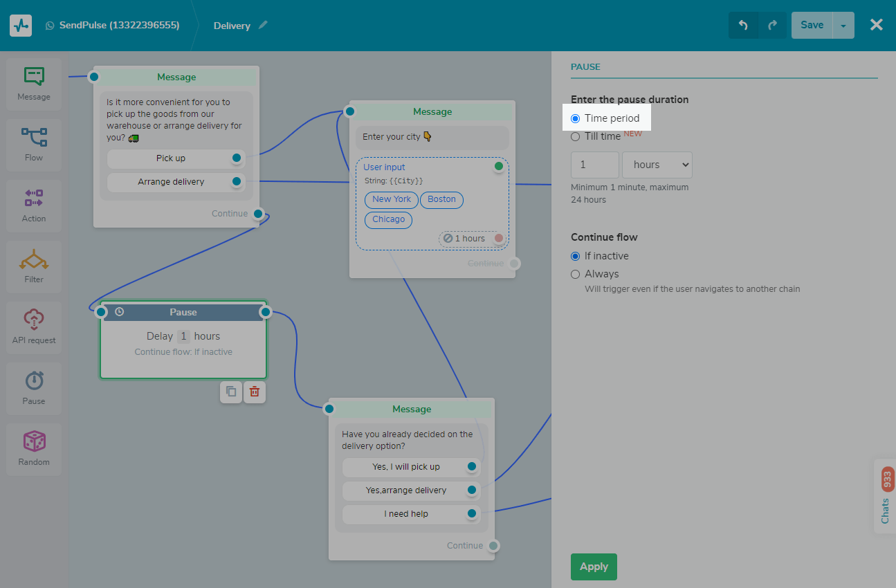Select the Random element in sidebar

point(34,450)
